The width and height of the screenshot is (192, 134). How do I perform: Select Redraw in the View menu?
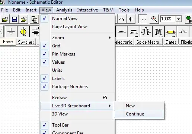pyautogui.click(x=77, y=98)
